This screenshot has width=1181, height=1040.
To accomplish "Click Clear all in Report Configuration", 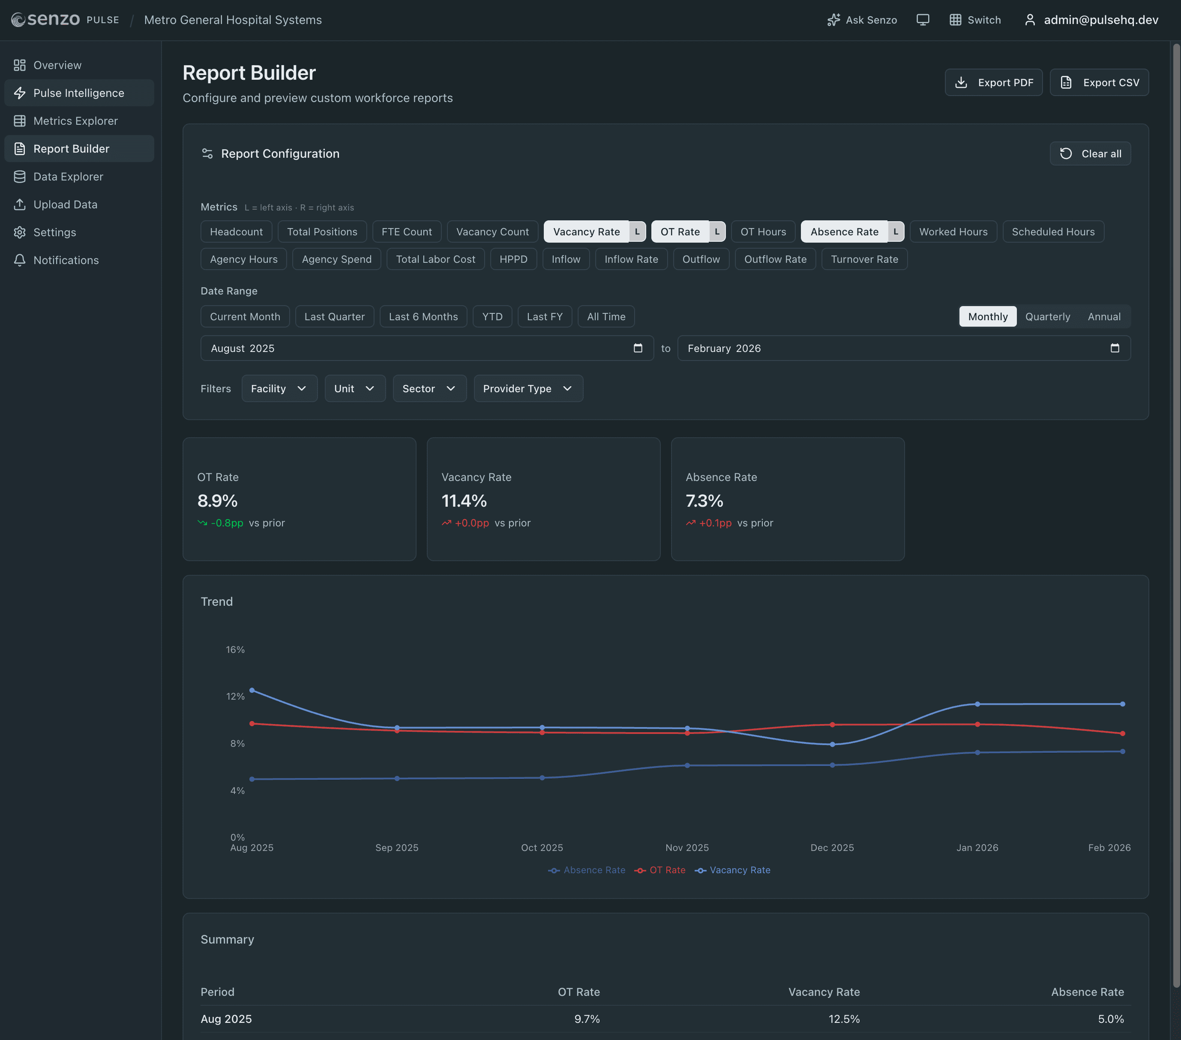I will click(1090, 153).
